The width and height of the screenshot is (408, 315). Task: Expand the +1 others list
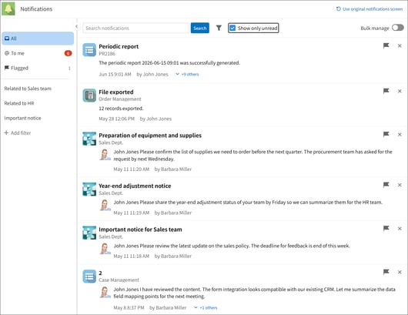coord(206,308)
